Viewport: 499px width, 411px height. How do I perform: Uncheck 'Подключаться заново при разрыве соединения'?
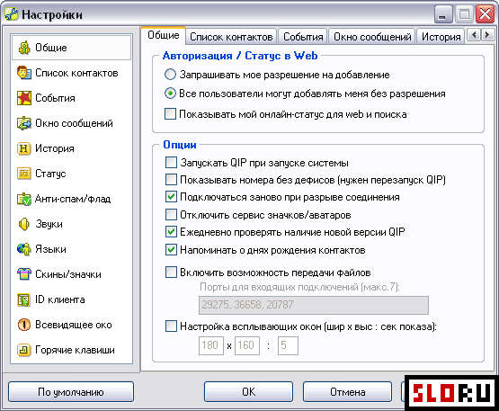(x=171, y=197)
